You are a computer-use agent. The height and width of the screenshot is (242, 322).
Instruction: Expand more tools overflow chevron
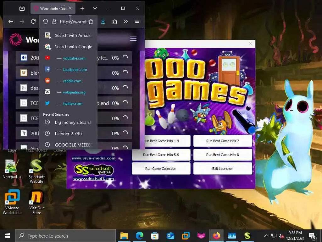coord(125,22)
